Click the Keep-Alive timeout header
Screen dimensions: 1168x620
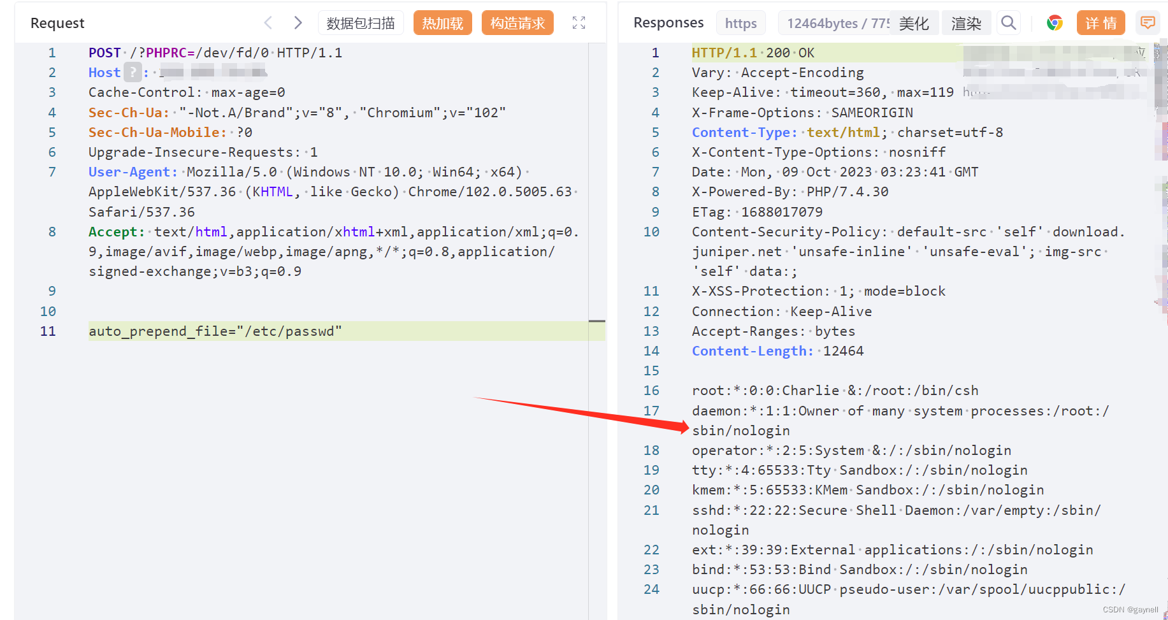[x=823, y=92]
